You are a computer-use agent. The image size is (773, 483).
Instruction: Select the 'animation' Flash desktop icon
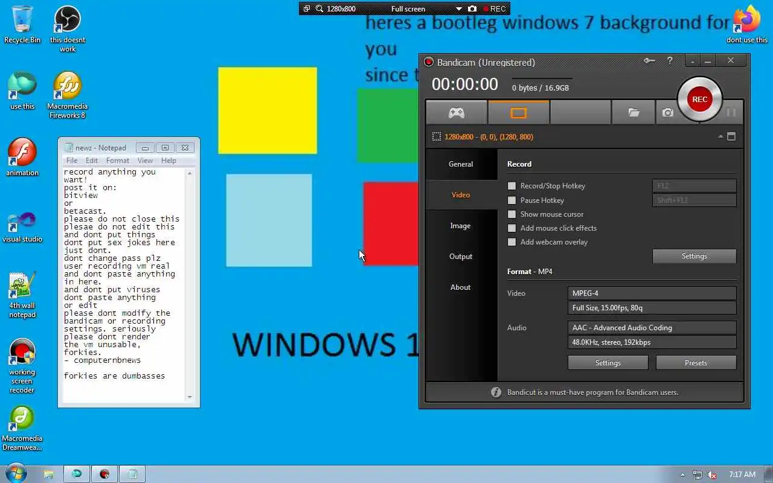click(22, 158)
